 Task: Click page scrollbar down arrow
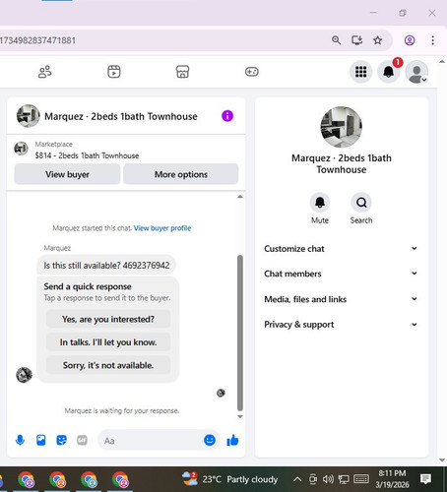coord(442,460)
